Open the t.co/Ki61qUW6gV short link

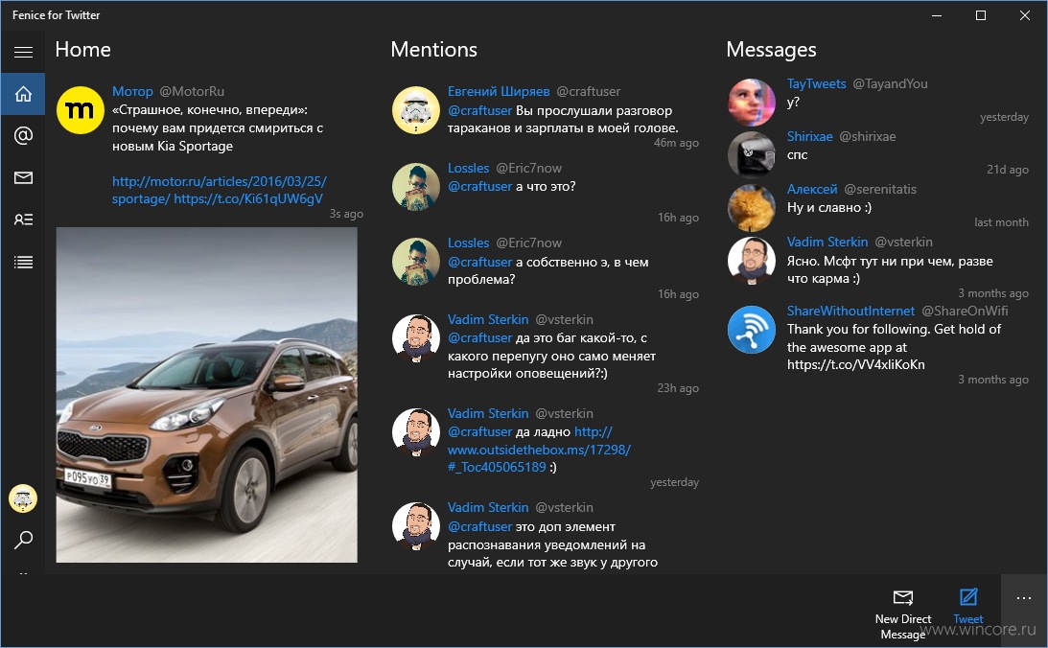coord(248,199)
